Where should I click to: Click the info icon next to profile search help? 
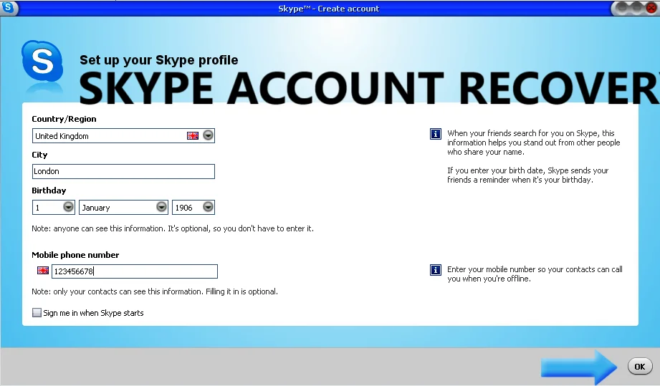tap(436, 134)
